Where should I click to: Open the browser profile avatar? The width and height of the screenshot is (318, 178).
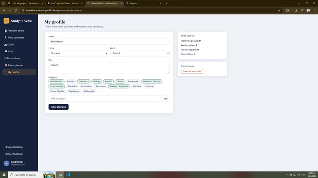click(308, 10)
